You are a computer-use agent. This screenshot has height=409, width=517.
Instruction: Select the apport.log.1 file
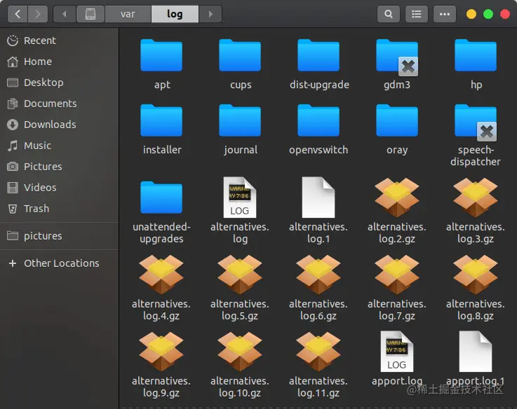point(476,359)
